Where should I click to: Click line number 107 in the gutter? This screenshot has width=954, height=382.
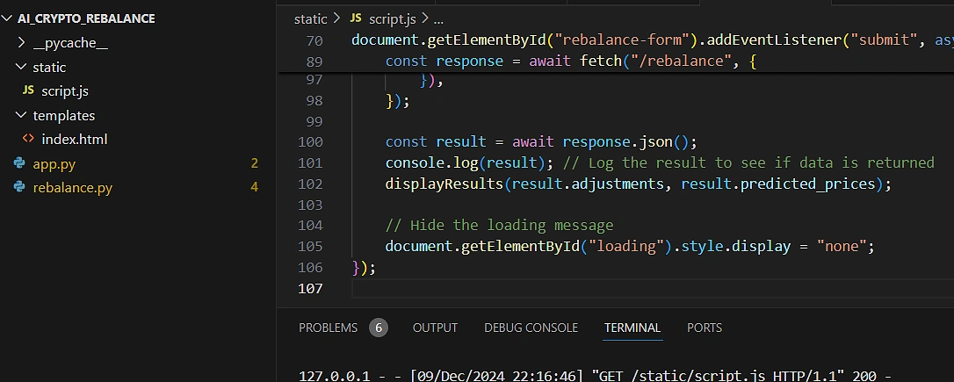click(310, 288)
